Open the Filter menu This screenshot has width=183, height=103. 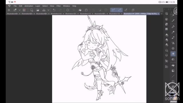(x=59, y=6)
